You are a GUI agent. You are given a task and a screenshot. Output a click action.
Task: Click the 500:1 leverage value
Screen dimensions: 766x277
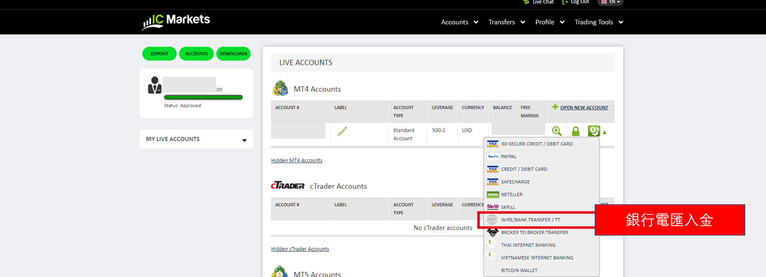click(x=438, y=130)
